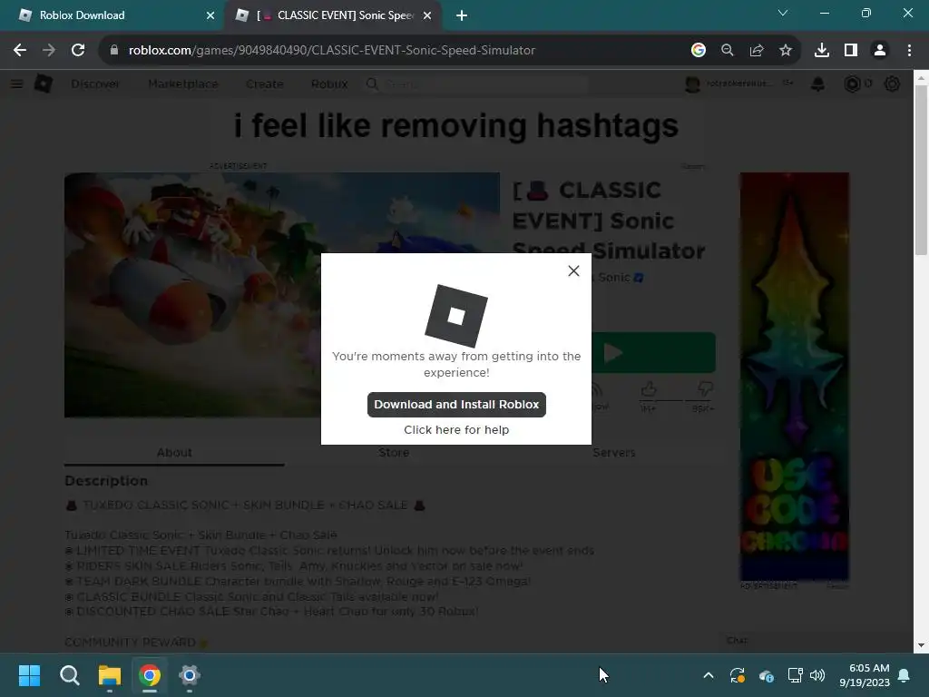Click the rainbow sword advertisement
The width and height of the screenshot is (929, 697).
click(794, 377)
